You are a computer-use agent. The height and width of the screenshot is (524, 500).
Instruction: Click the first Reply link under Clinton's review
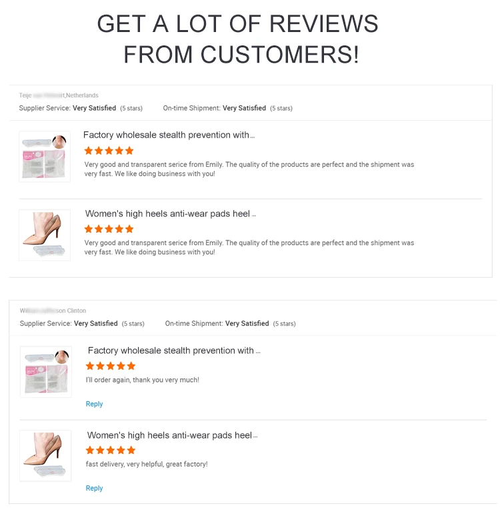point(94,404)
